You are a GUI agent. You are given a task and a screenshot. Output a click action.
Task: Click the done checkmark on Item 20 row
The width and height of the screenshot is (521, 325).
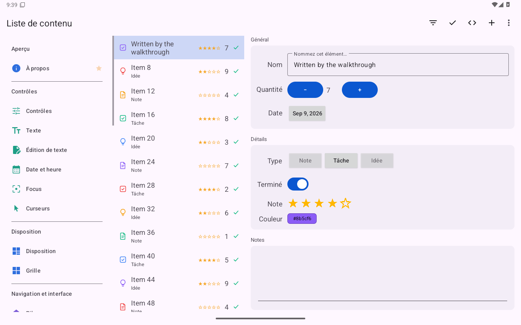[236, 142]
